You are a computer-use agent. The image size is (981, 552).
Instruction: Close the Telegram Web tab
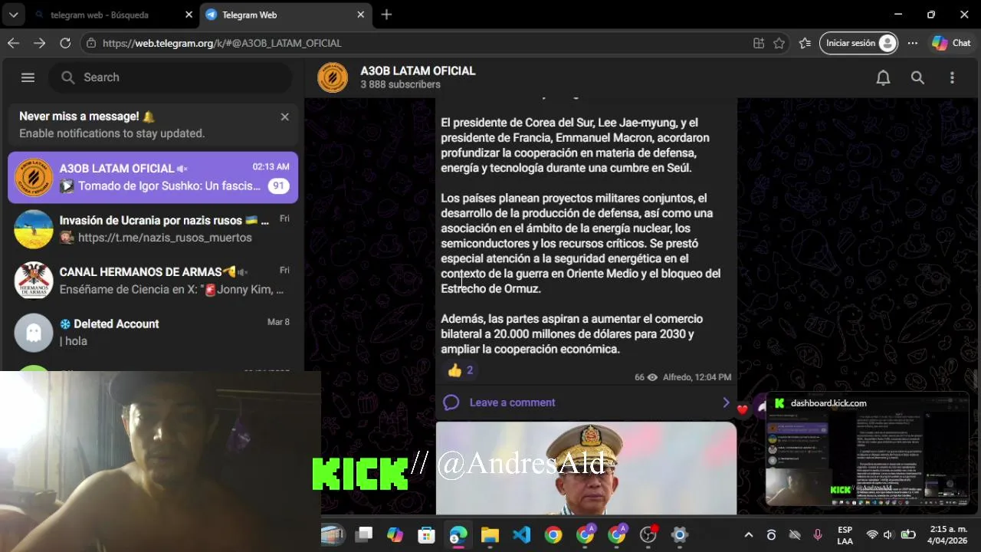point(360,15)
